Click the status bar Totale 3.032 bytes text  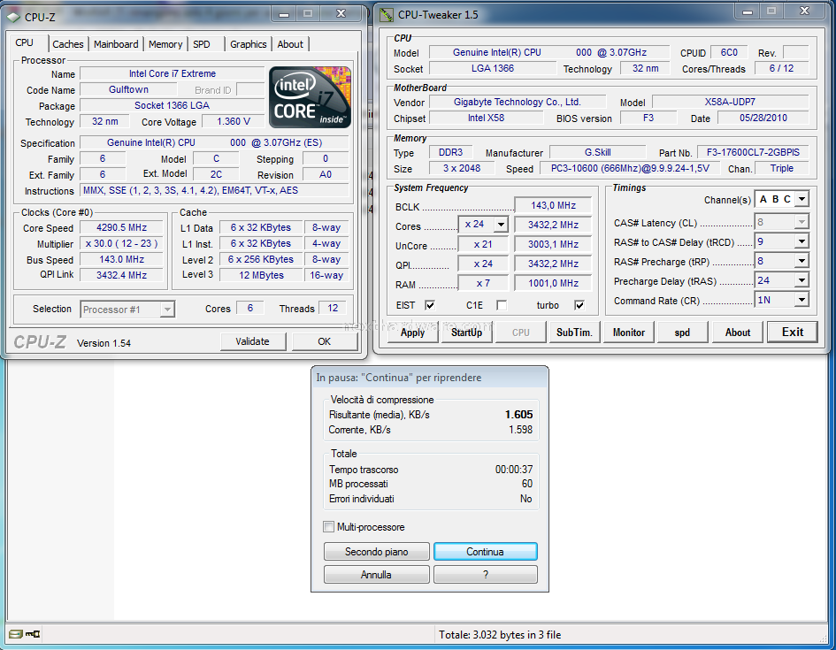click(x=500, y=635)
